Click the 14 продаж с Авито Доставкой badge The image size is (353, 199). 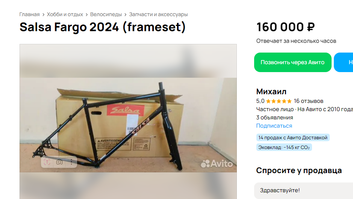tap(293, 137)
